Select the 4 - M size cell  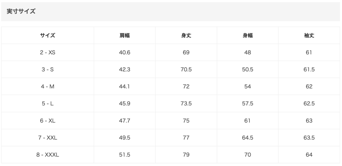click(47, 87)
